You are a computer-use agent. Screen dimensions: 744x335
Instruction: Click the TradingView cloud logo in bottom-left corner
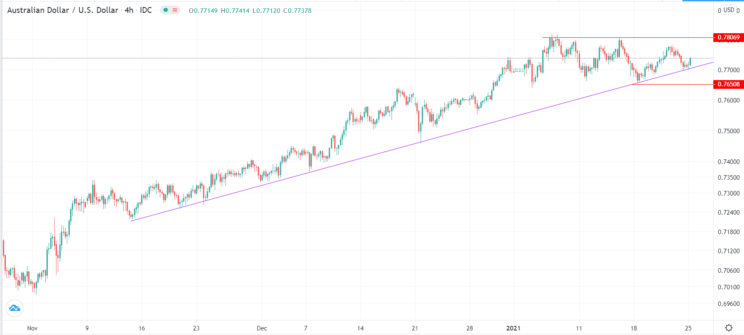pyautogui.click(x=15, y=308)
